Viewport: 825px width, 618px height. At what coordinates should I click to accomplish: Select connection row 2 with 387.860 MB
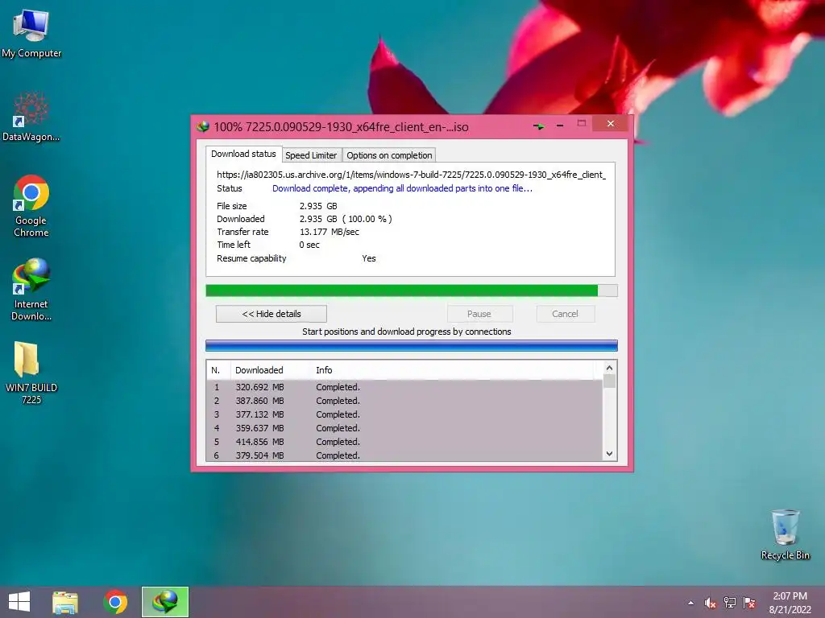coord(404,401)
